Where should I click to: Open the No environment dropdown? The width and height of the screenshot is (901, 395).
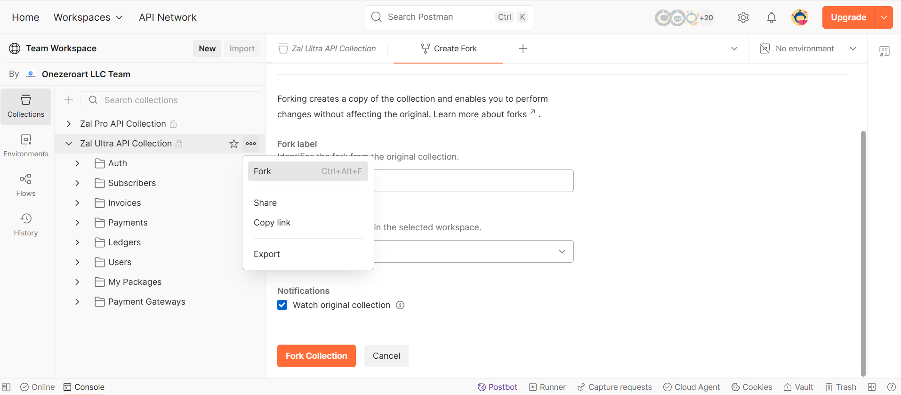(808, 48)
